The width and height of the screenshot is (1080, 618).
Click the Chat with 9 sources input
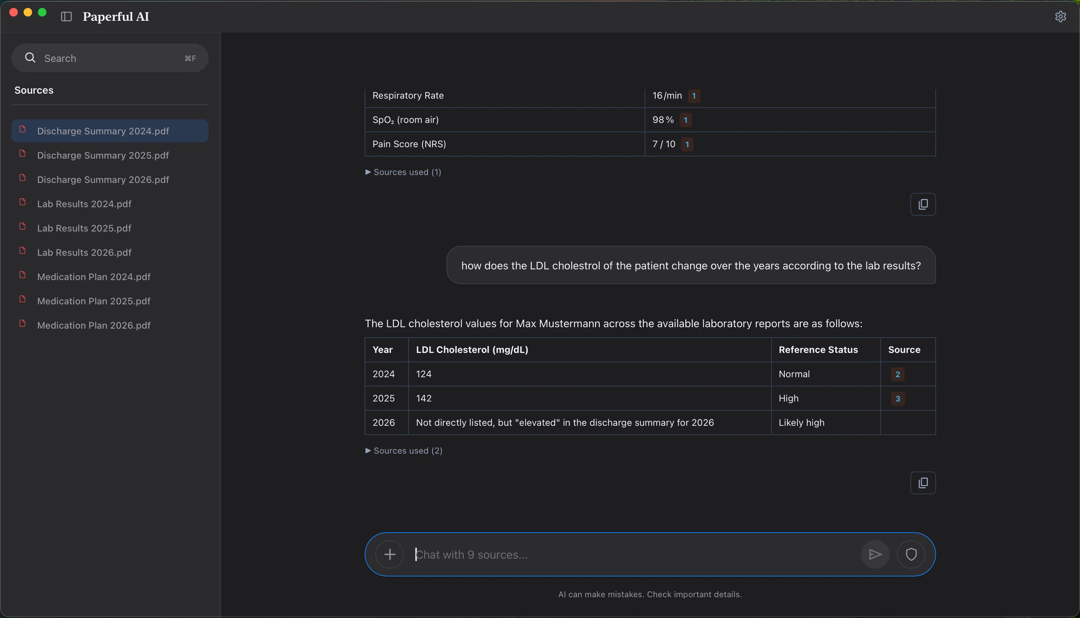tap(634, 554)
